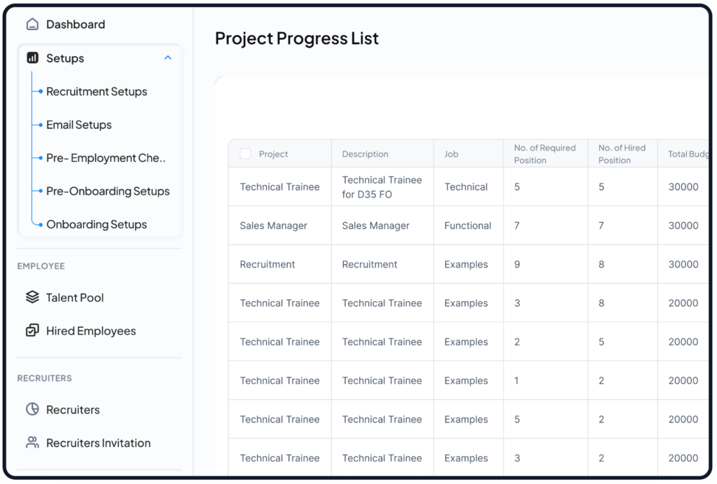Click the Functional job cell

[x=467, y=226]
